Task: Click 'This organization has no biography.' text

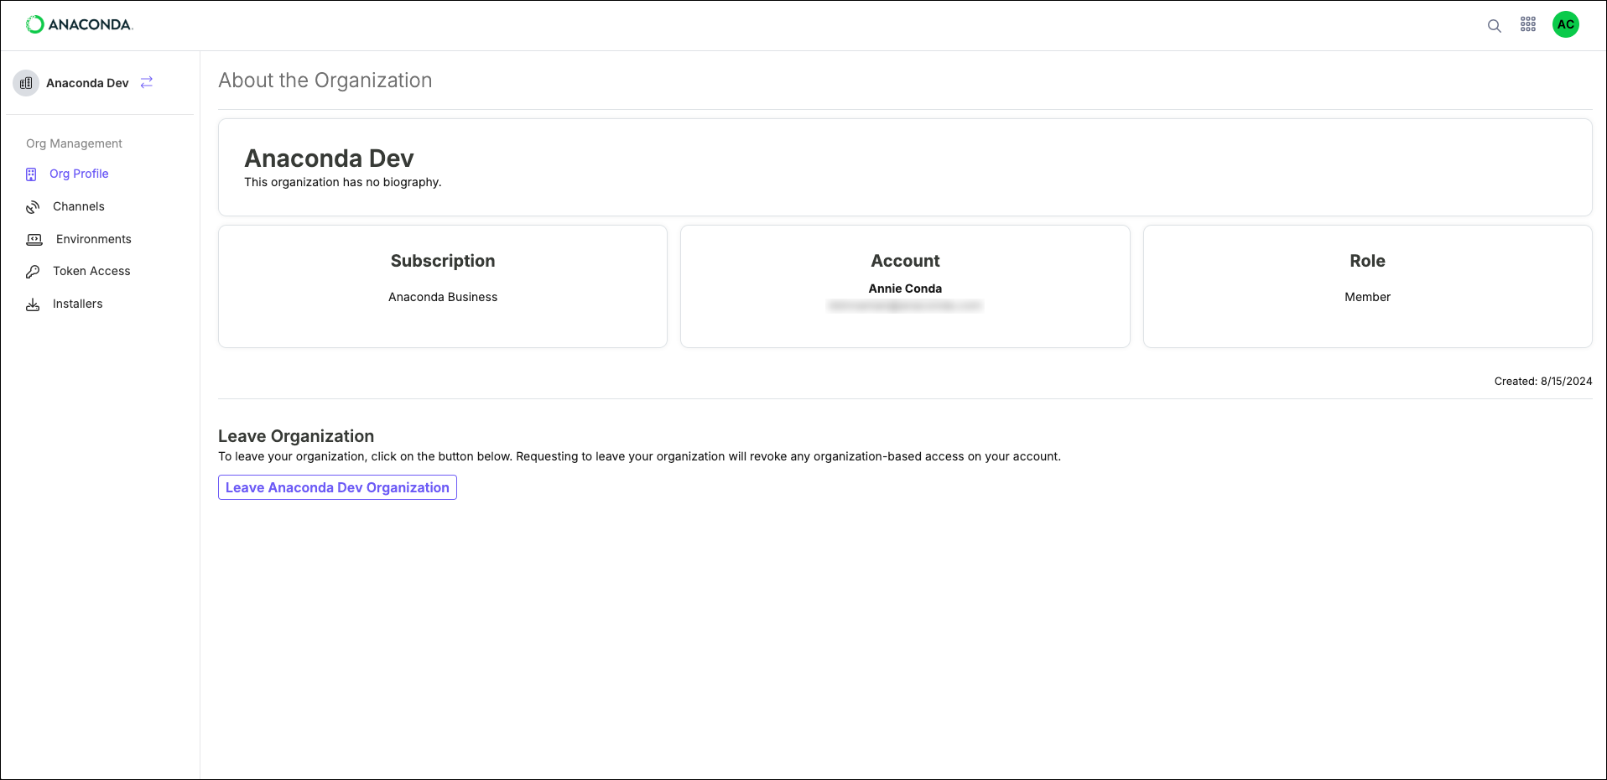Action: coord(342,182)
